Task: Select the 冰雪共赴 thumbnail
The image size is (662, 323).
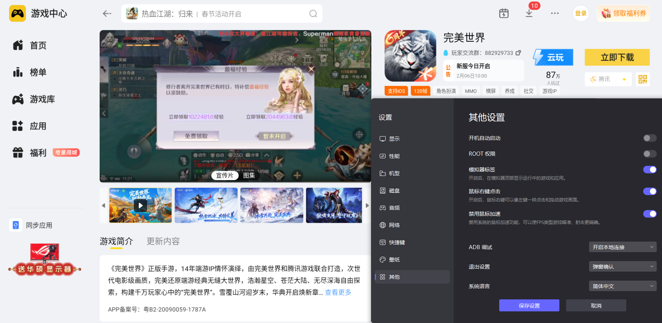Action: coord(272,206)
